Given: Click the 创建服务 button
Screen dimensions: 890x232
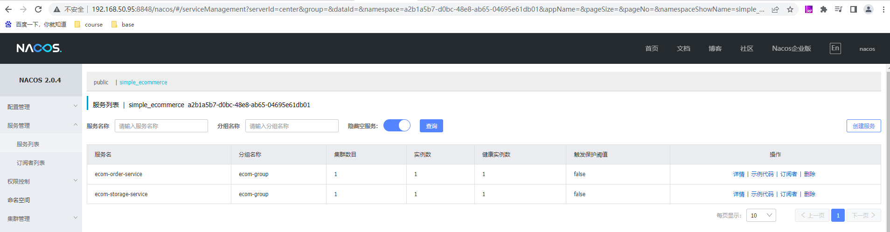Looking at the screenshot, I should (864, 126).
